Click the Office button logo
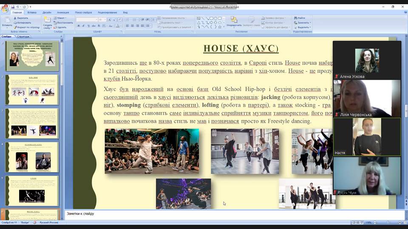Image resolution: width=408 pixels, height=229 pixels. [5, 8]
